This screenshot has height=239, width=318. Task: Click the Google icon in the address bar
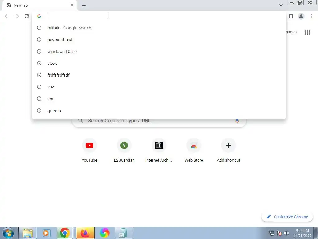[39, 16]
